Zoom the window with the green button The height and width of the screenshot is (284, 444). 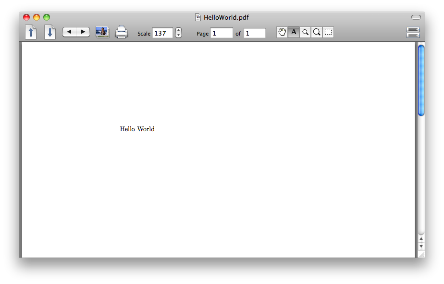point(47,17)
